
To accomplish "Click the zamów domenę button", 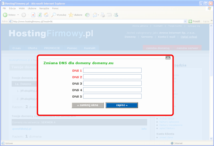I will (158, 48).
